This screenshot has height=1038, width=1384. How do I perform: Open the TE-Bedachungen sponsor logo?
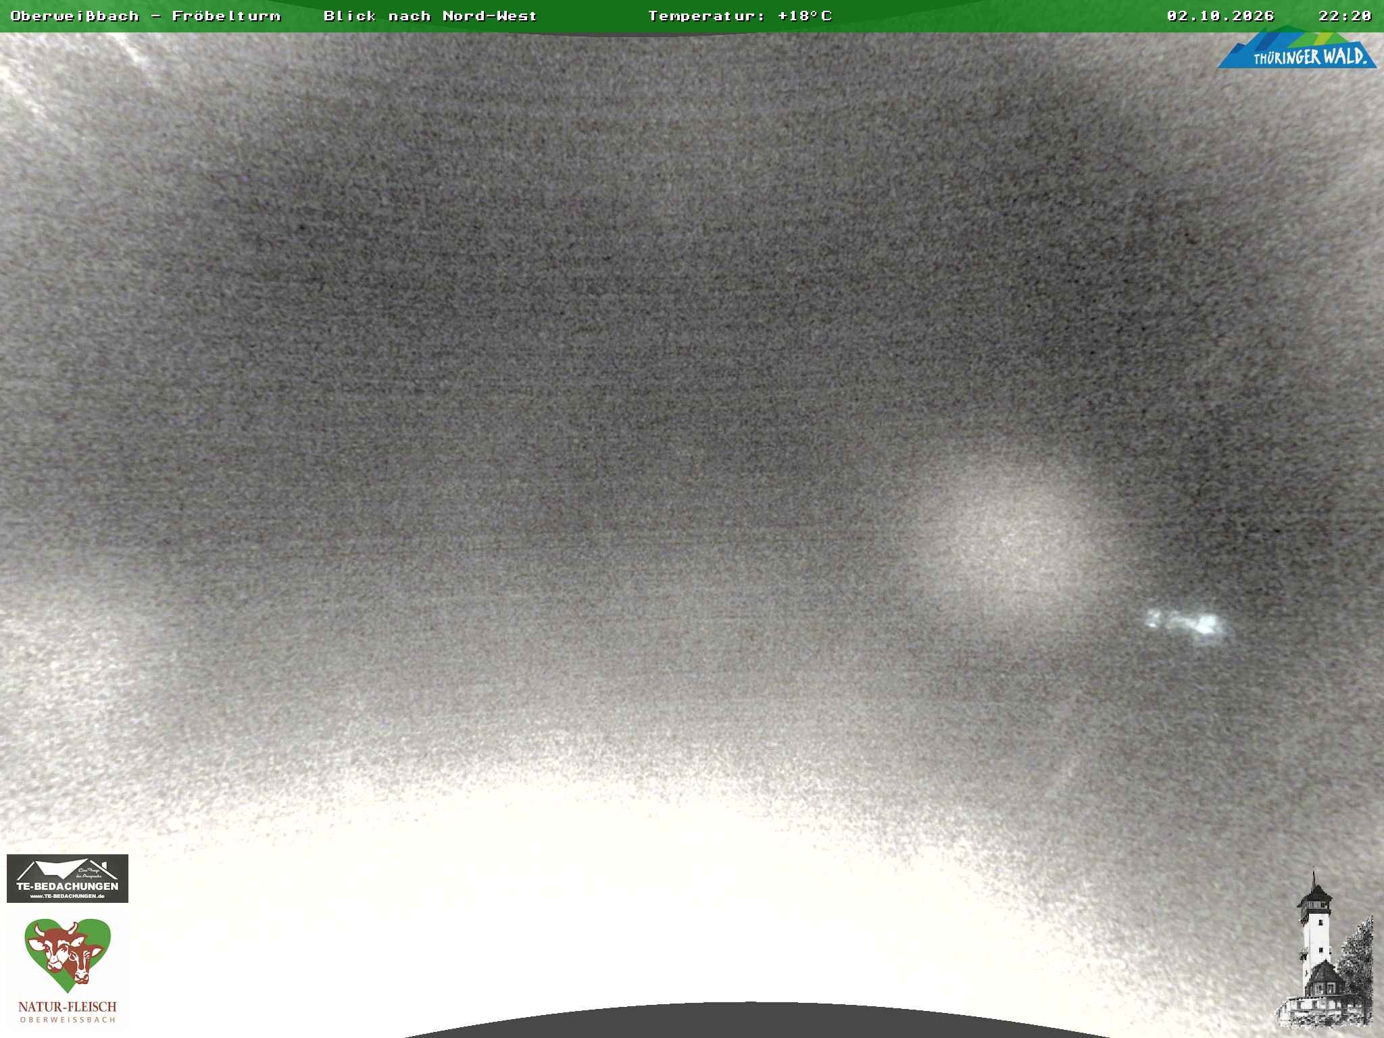(x=68, y=878)
